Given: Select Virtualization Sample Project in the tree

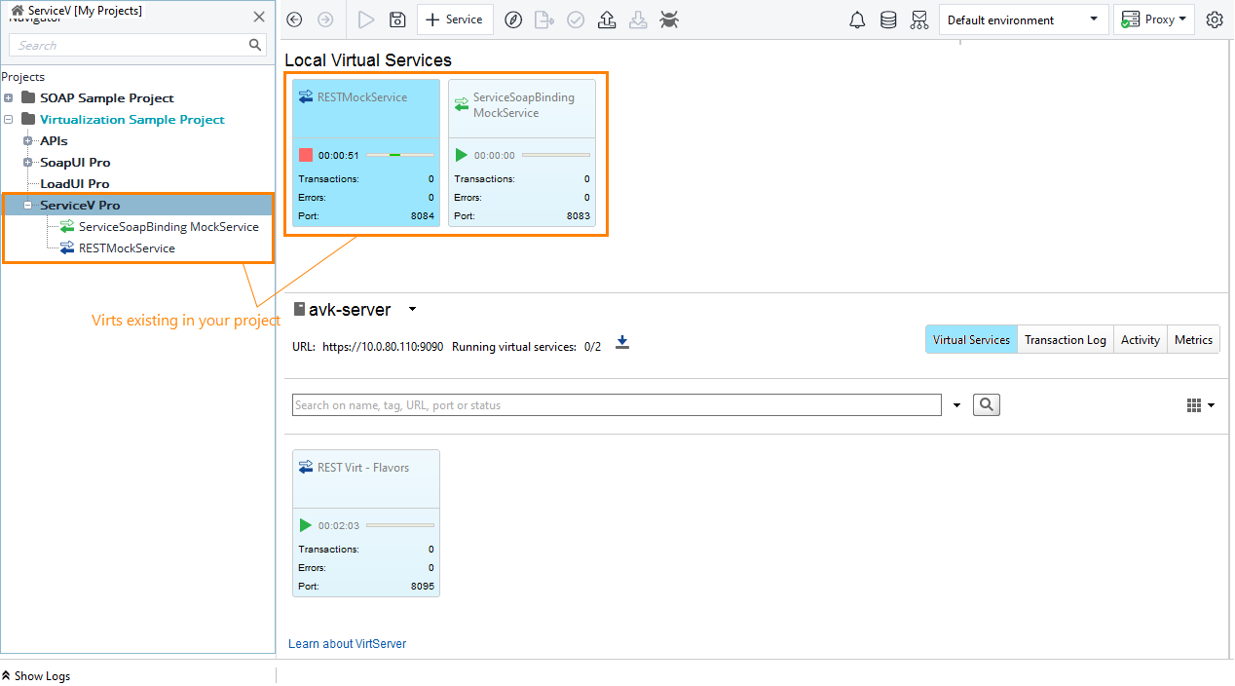Looking at the screenshot, I should pyautogui.click(x=132, y=120).
